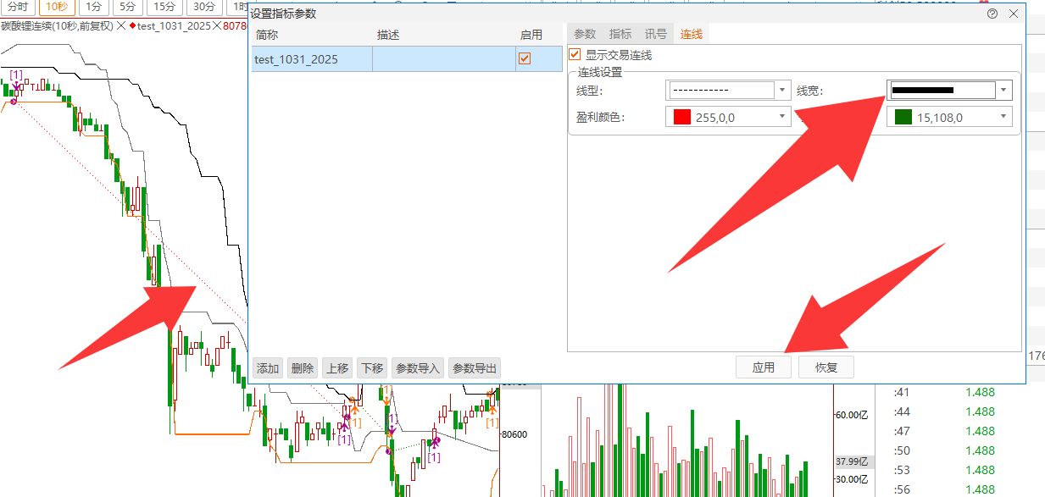Remove the test_1031_2025 indicator from chart header
The height and width of the screenshot is (497, 1045).
pyautogui.click(x=217, y=26)
